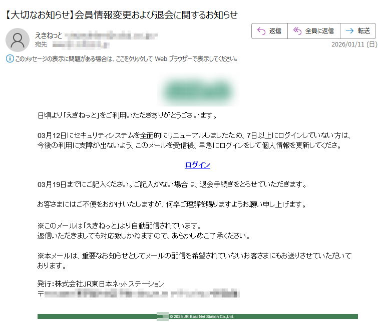Screen dimensions: 378x322
Task: Click the date 2026/01/11 (日)
Action: tap(354, 44)
